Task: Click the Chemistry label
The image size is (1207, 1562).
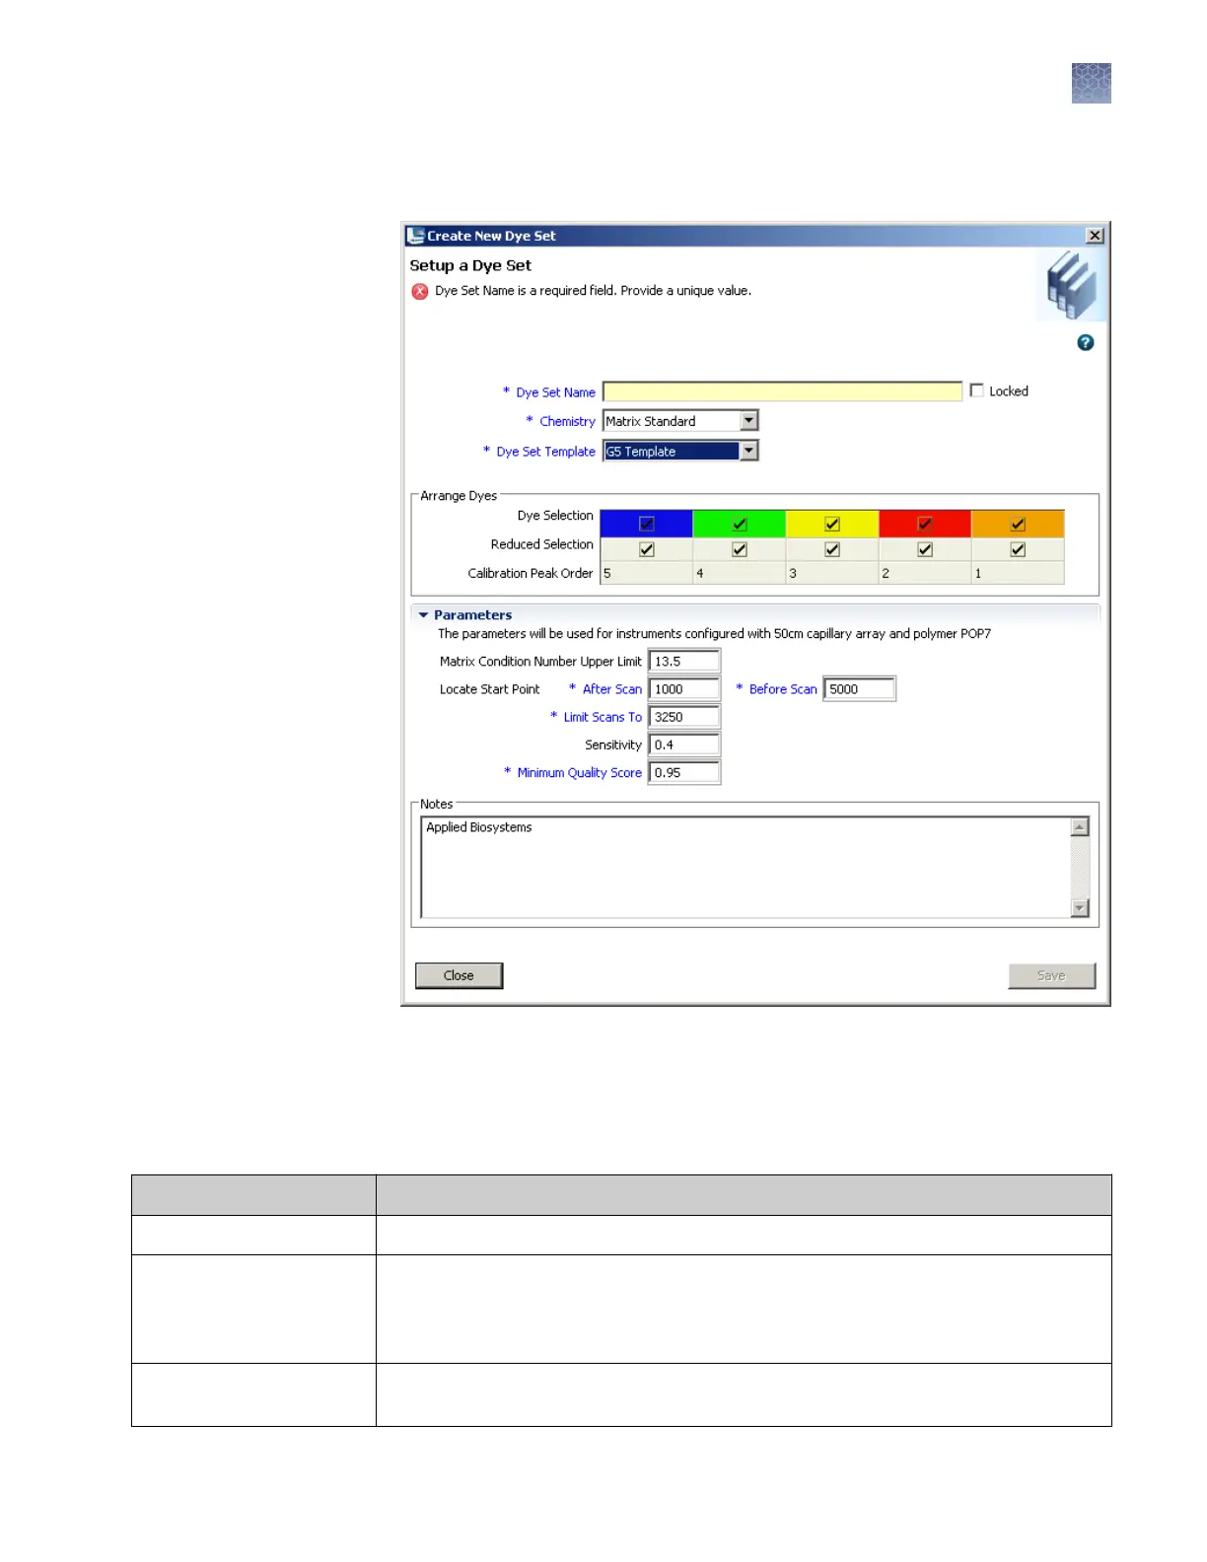Action: pos(567,421)
